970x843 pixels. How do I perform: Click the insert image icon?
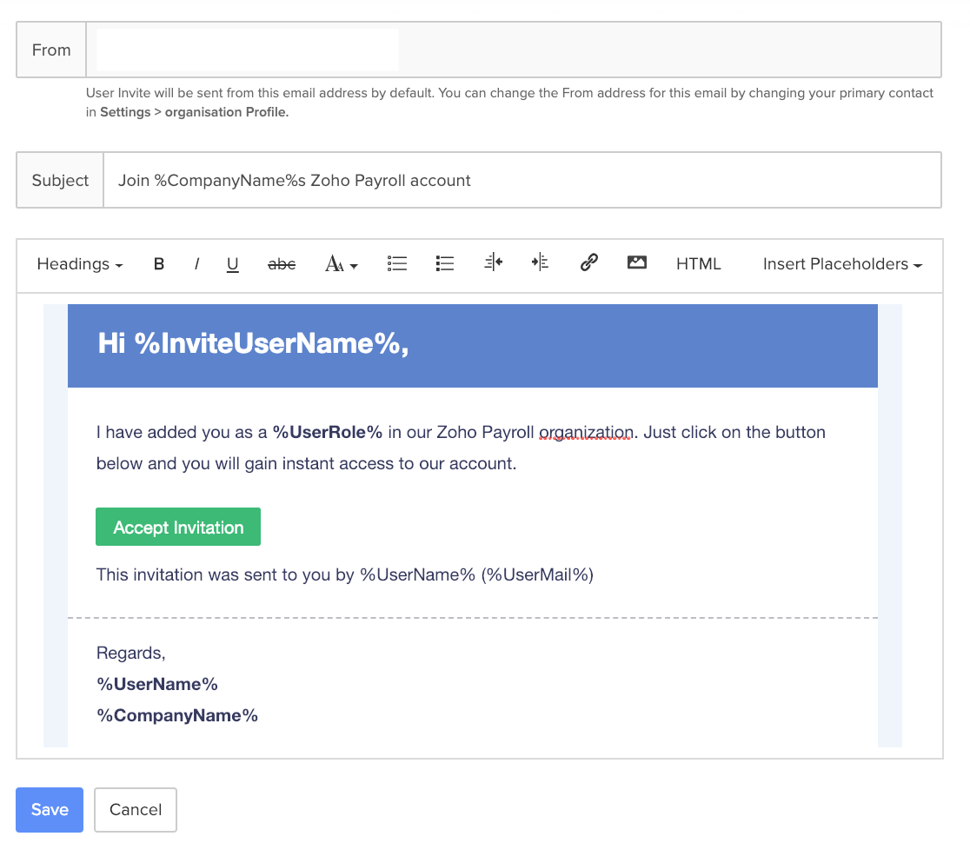coord(636,264)
